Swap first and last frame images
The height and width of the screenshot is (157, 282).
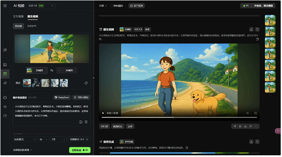coord(52,71)
